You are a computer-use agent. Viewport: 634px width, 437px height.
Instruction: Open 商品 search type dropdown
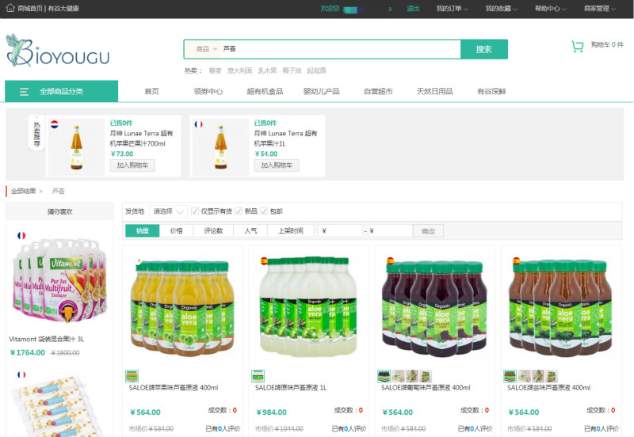point(206,49)
